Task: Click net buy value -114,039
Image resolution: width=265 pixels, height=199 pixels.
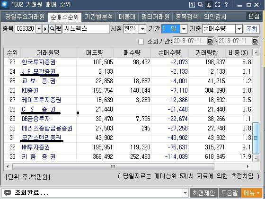Action: pos(176,156)
